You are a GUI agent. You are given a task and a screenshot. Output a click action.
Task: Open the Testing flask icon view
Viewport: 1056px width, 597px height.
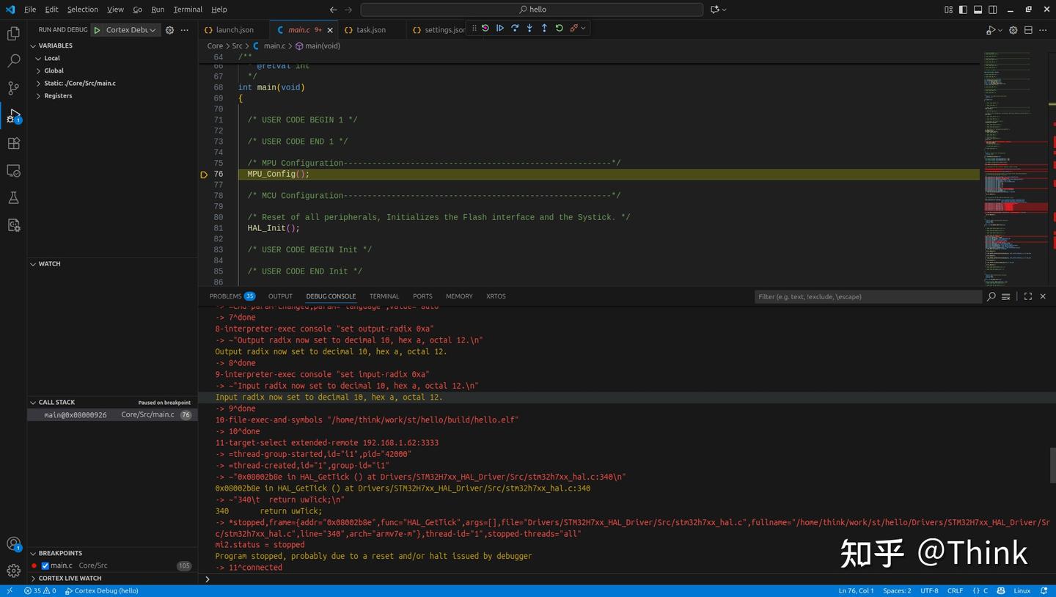point(13,198)
